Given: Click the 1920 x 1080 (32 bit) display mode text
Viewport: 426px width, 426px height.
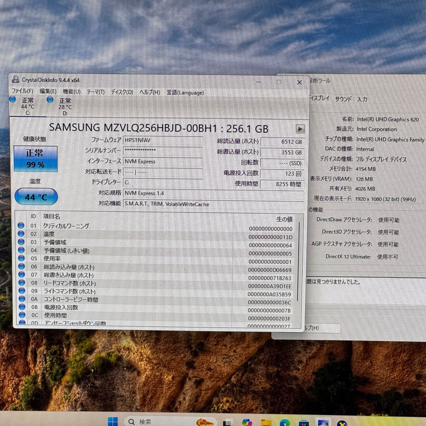Looking at the screenshot, I should (x=385, y=199).
